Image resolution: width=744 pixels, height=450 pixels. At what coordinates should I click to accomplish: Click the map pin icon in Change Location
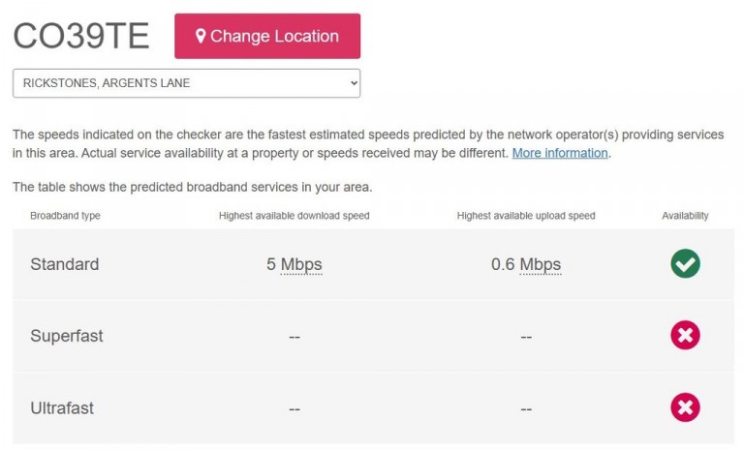click(x=201, y=36)
